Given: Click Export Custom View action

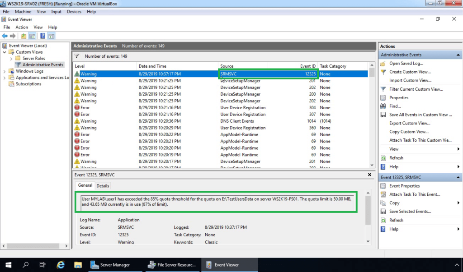Looking at the screenshot, I should [x=410, y=123].
